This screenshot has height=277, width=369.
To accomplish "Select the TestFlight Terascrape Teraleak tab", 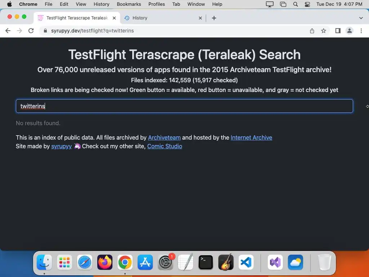I will pyautogui.click(x=77, y=18).
